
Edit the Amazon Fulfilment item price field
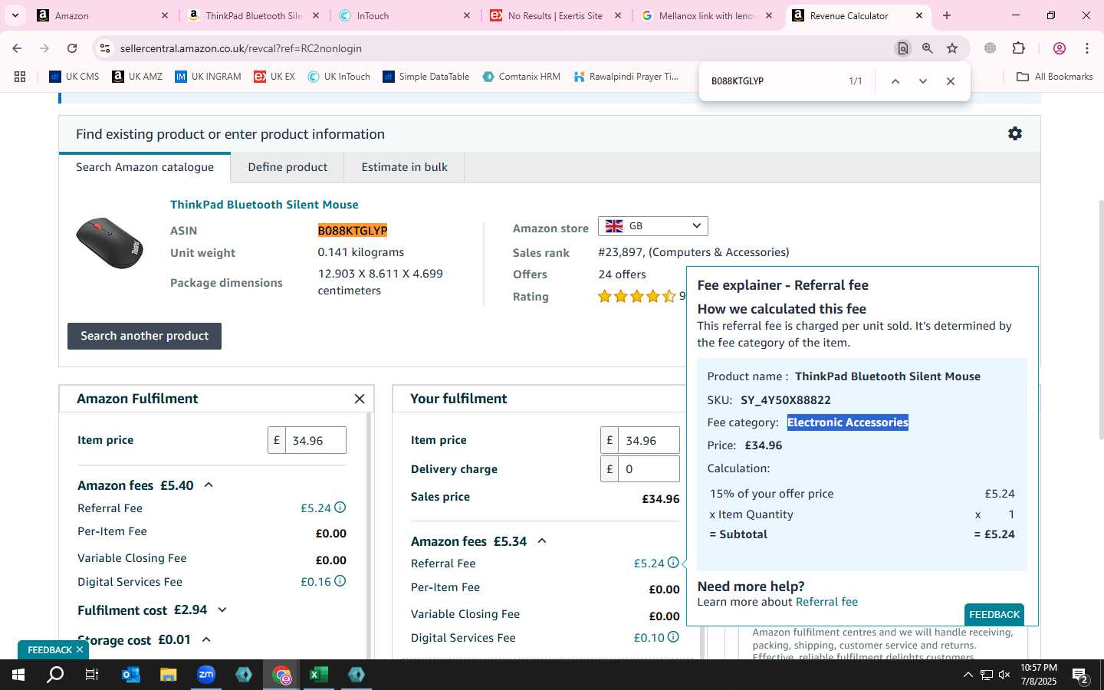tap(315, 440)
